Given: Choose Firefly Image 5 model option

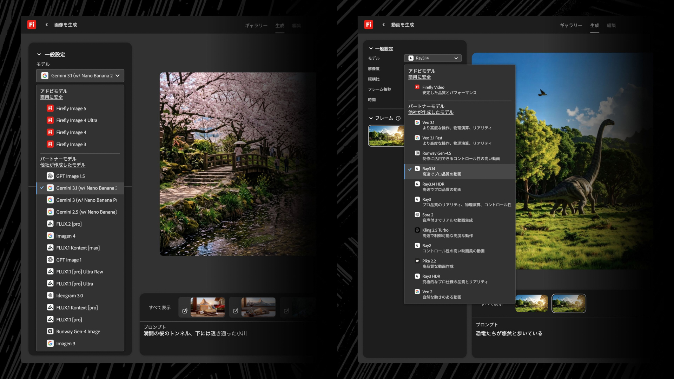Looking at the screenshot, I should click(x=71, y=108).
